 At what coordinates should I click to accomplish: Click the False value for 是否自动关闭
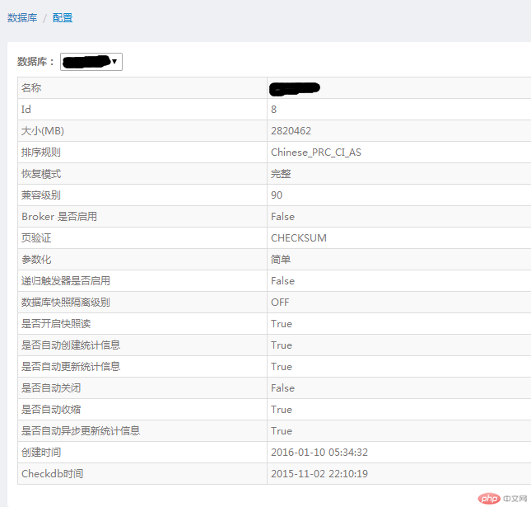pos(282,388)
